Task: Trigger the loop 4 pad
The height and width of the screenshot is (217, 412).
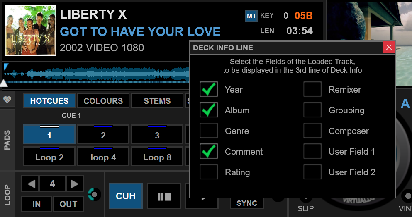Action: pyautogui.click(x=103, y=157)
